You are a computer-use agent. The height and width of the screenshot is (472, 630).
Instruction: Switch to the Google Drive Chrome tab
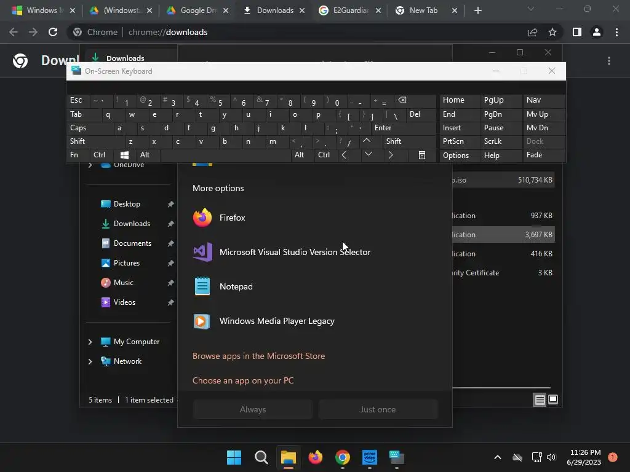coord(197,10)
